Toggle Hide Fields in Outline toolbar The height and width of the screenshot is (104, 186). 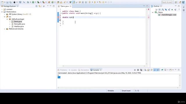[x=166, y=10]
